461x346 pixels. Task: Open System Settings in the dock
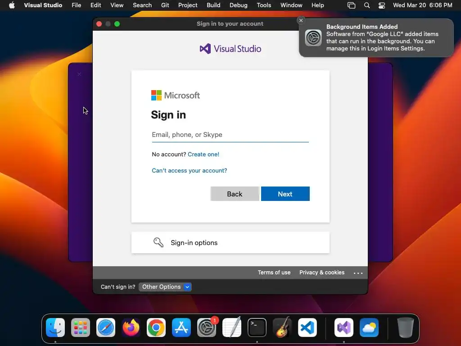point(207,328)
